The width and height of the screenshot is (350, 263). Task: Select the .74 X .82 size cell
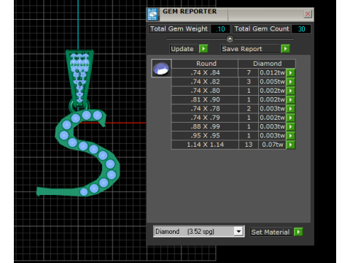[205, 82]
